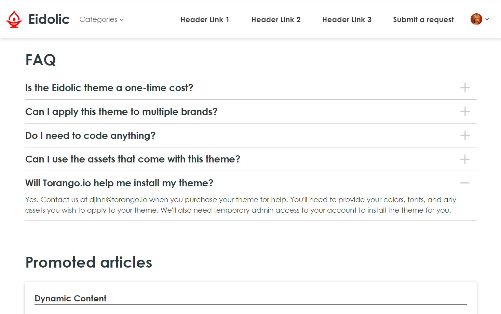The width and height of the screenshot is (501, 314).
Task: Click the plus icon next to code anything question
Action: click(x=464, y=135)
